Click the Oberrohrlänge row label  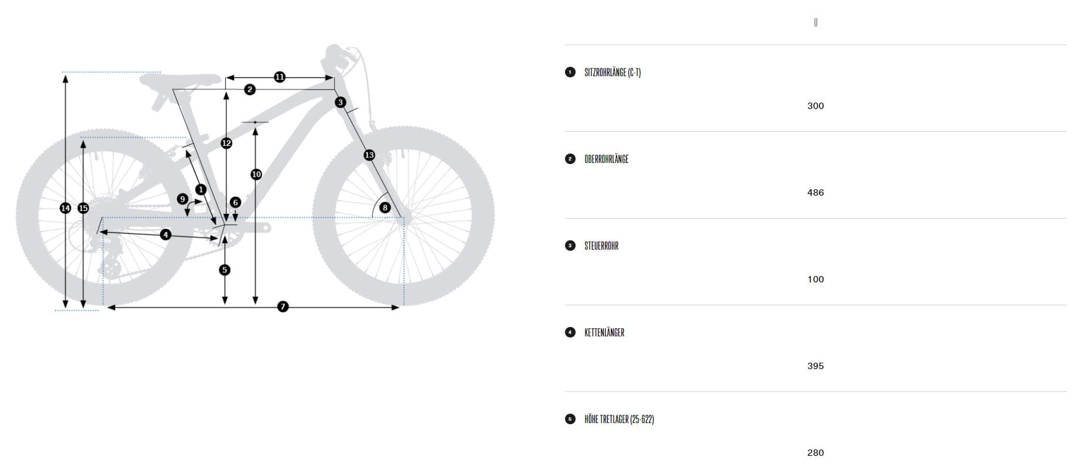click(x=606, y=159)
